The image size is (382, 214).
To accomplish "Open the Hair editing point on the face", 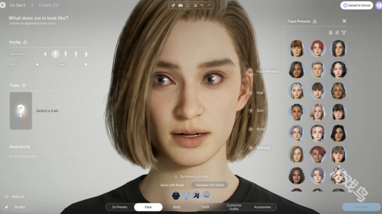I will [x=251, y=93].
